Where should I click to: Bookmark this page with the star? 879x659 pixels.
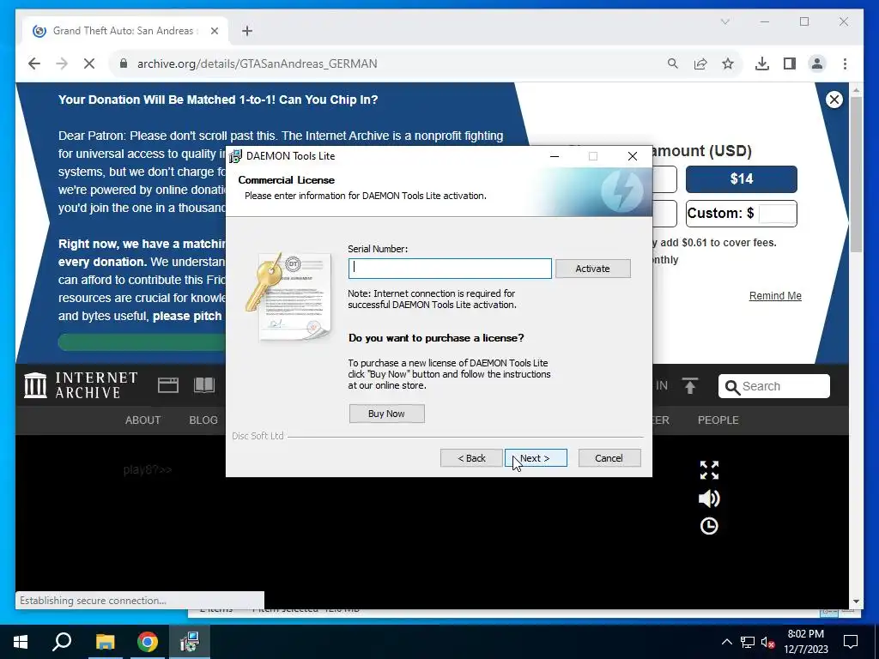(728, 63)
